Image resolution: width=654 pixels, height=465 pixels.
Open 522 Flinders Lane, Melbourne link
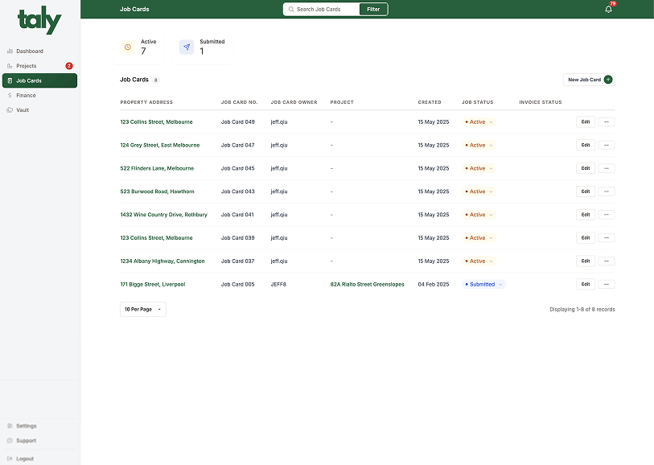click(x=157, y=168)
